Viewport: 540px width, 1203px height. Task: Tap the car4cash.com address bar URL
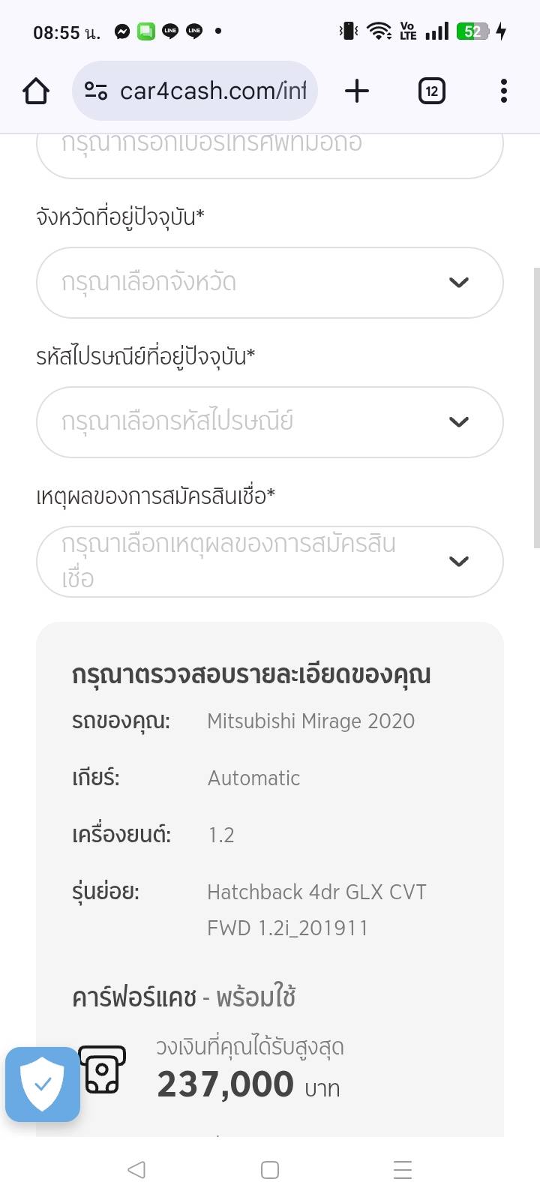213,91
